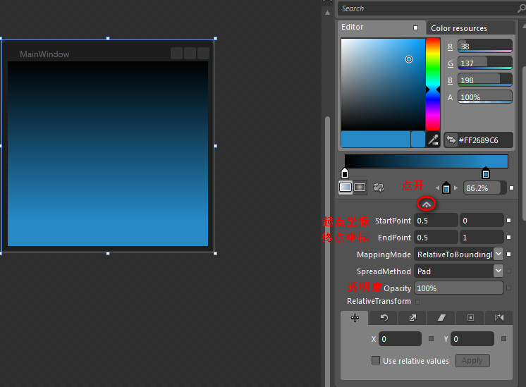
Task: Choose linear gradient type button
Action: 345,187
